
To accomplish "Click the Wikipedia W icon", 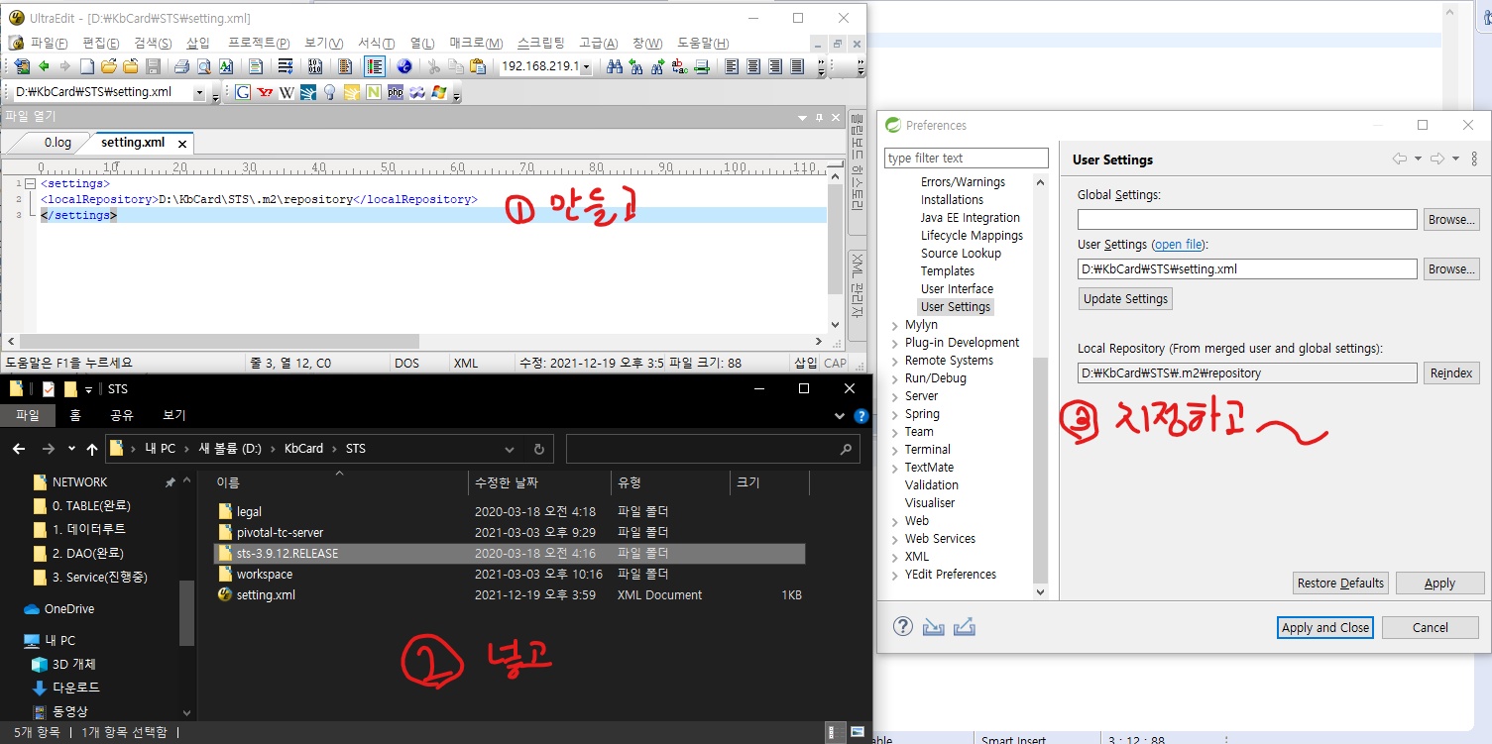I will 287,92.
